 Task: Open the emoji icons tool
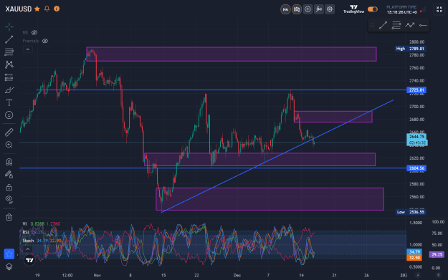click(9, 115)
